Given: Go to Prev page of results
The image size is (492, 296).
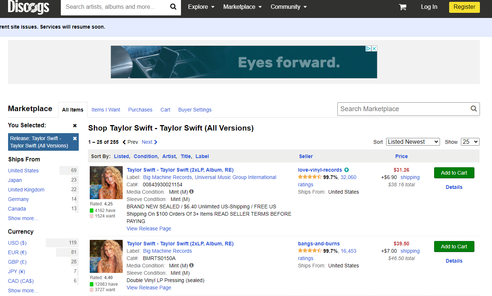Looking at the screenshot, I should click(130, 142).
